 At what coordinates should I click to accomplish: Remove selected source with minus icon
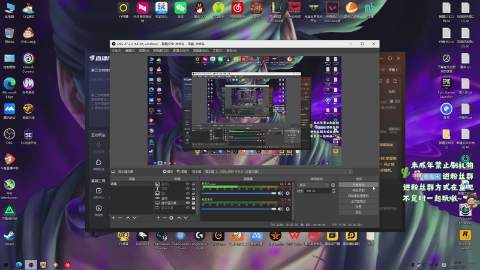point(164,218)
